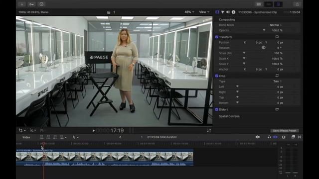This screenshot has width=319, height=179.
Task: Show Background Tasks clock icon
Action: point(41,4)
